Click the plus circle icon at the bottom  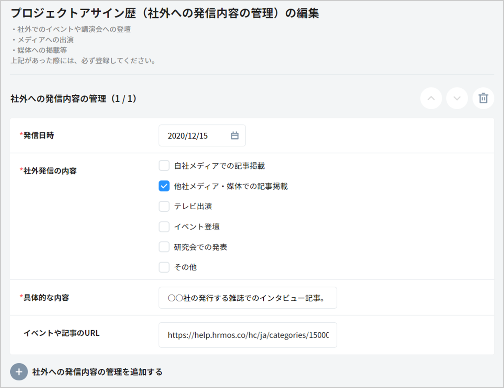tap(19, 372)
